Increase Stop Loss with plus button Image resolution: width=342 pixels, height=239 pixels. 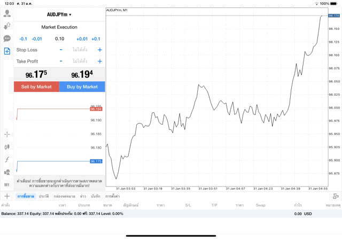(100, 50)
